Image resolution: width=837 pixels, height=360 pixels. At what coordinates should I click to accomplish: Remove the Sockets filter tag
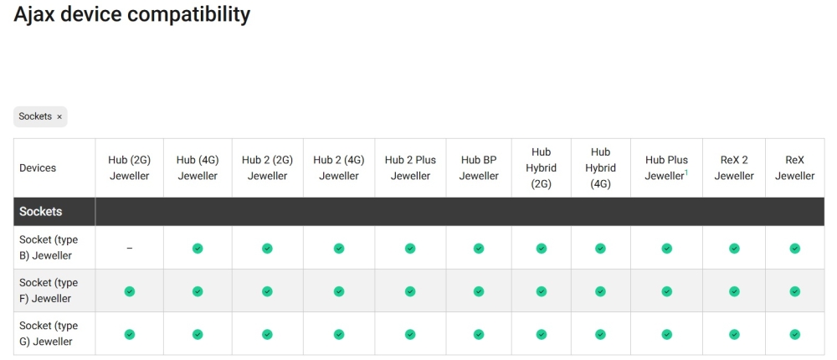(x=59, y=117)
